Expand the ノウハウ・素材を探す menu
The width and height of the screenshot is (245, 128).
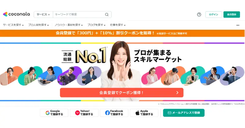click(x=69, y=25)
